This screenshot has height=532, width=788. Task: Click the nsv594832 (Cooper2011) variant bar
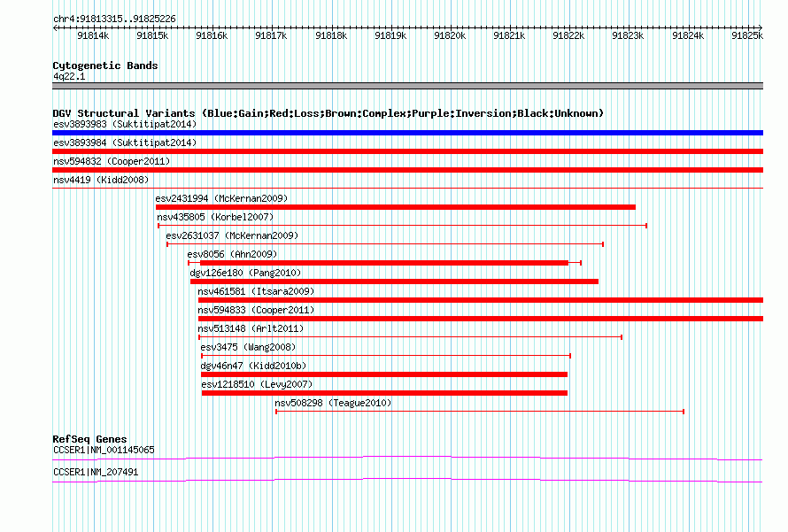click(x=407, y=170)
